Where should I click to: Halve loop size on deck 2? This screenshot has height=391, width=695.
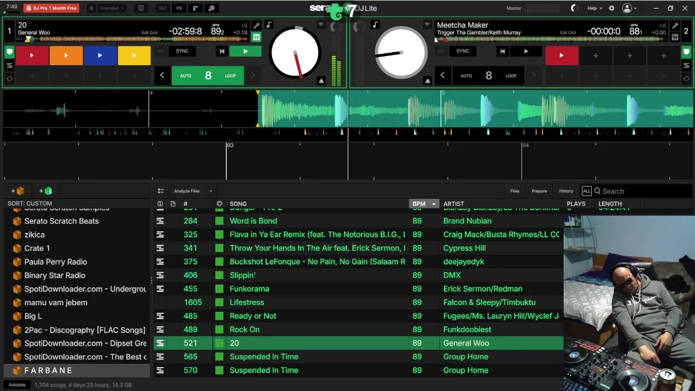443,75
